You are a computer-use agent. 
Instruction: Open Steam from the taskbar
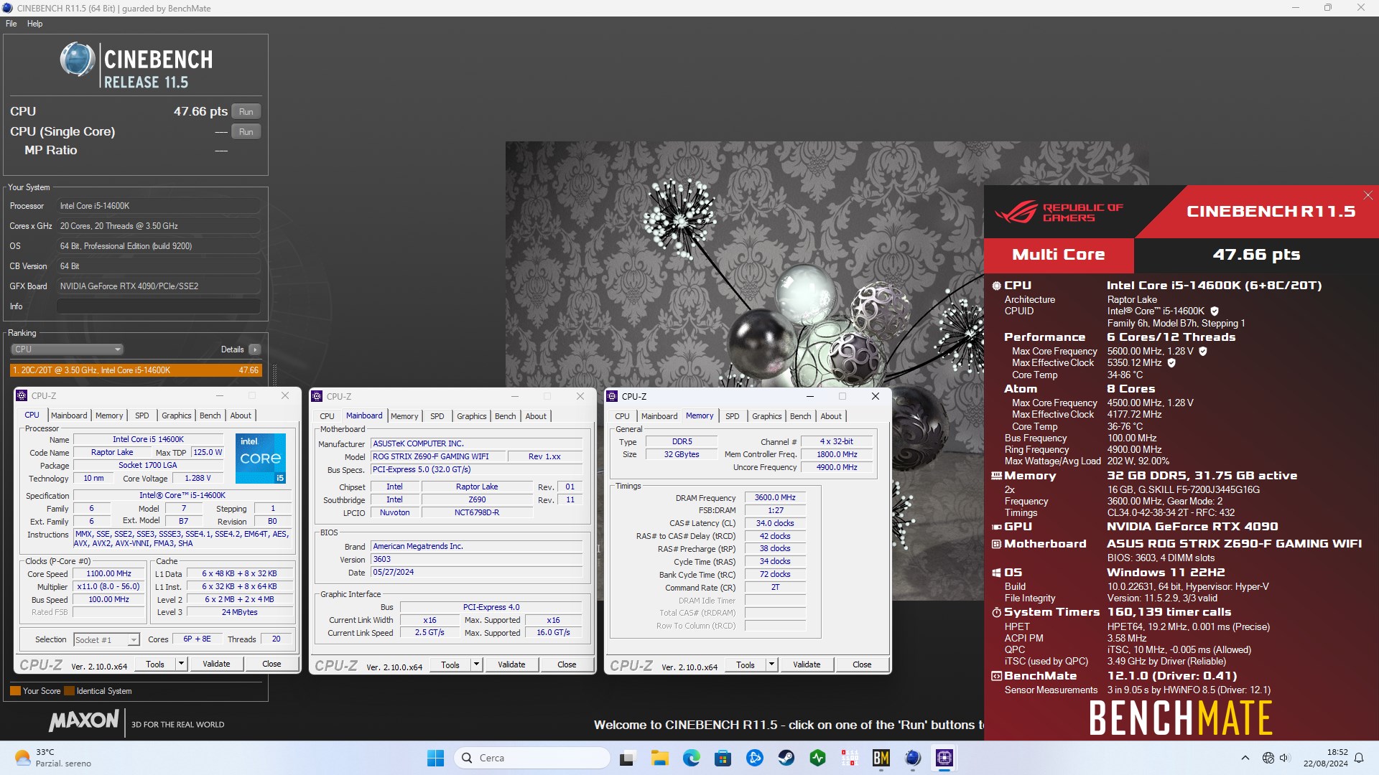click(786, 758)
